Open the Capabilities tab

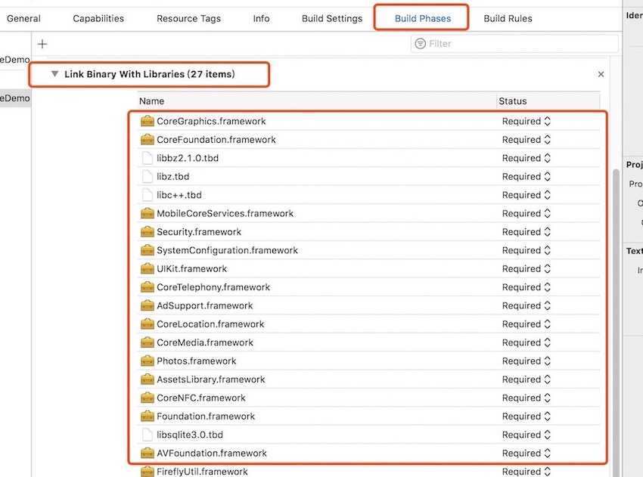(98, 18)
